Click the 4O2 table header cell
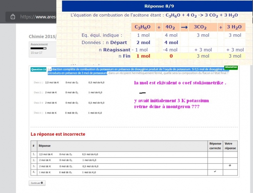This screenshot has height=193, width=253. coord(171,27)
